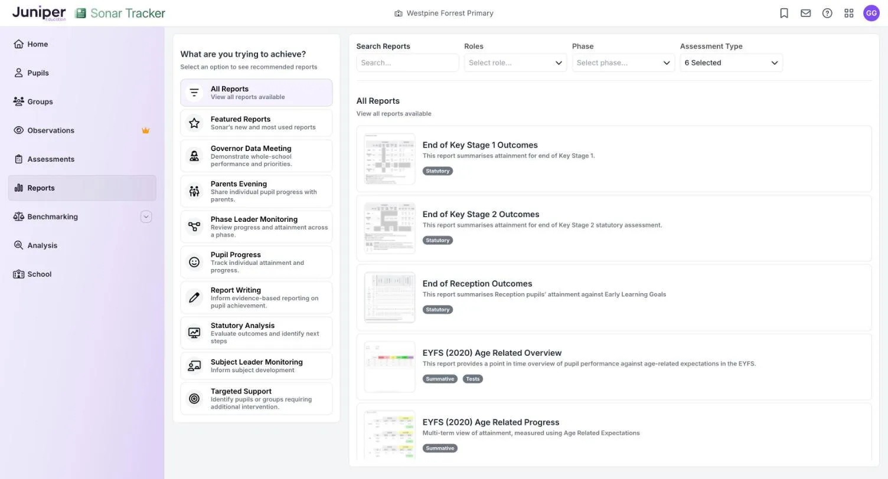Click the Tests tag on EYFS Overview

pos(473,379)
